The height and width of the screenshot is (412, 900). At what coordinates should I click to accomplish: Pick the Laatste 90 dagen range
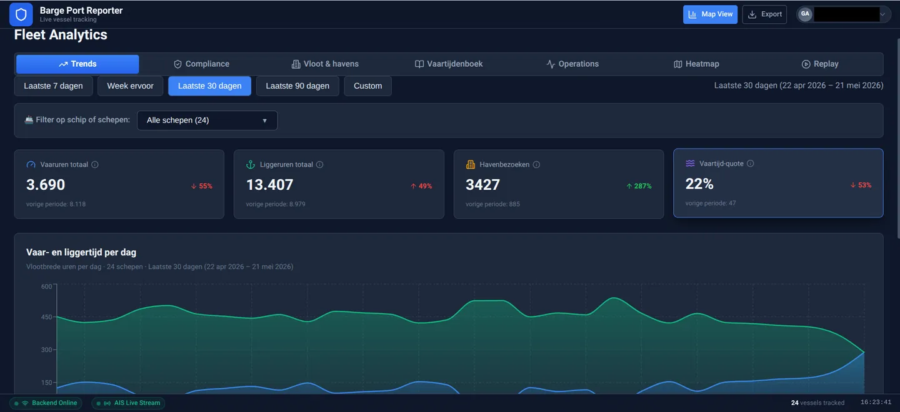point(297,86)
